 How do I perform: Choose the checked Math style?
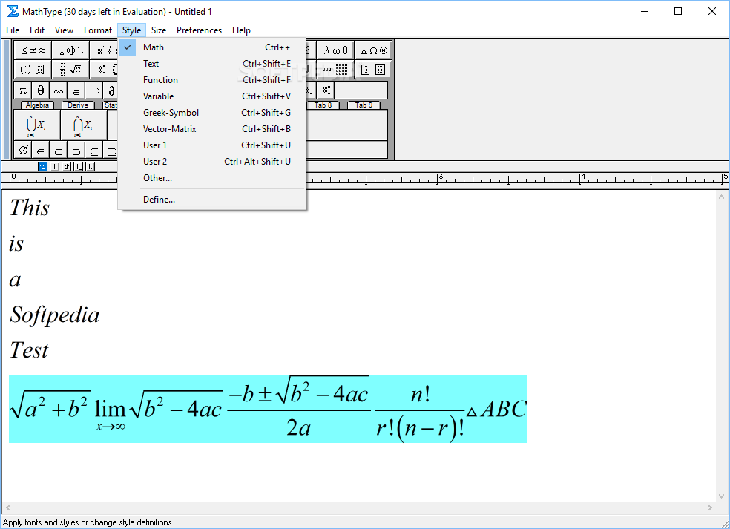tap(212, 47)
